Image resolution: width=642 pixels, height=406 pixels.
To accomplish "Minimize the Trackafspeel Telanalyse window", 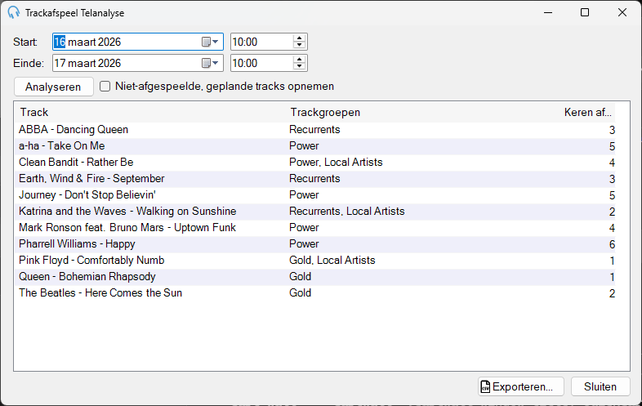I will tap(548, 13).
